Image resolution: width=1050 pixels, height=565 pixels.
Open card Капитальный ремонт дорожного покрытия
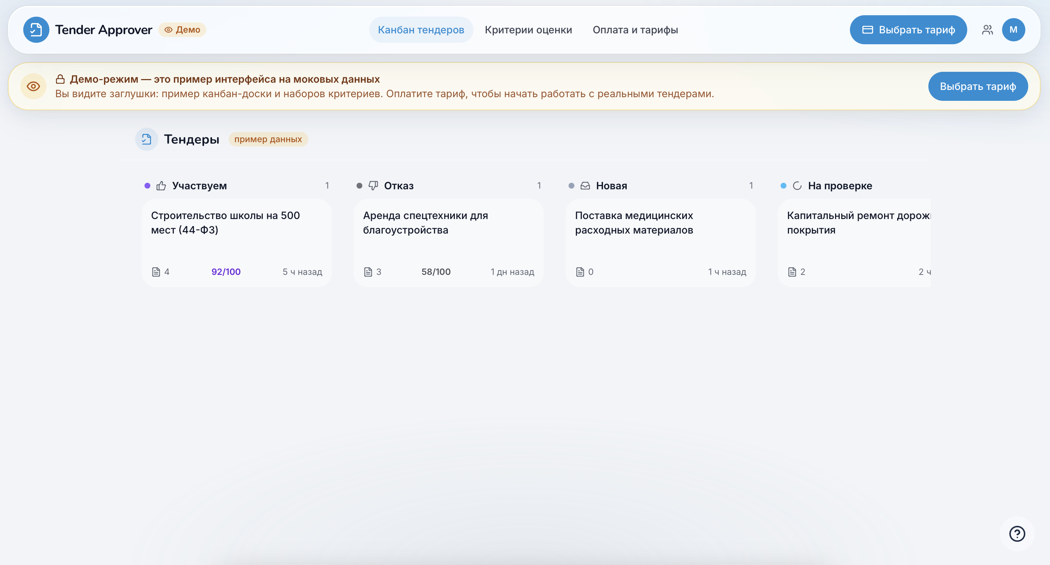pyautogui.click(x=854, y=243)
